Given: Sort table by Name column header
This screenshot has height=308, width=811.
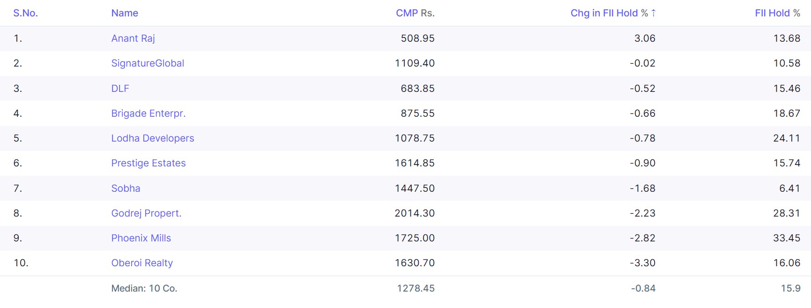Looking at the screenshot, I should [125, 13].
